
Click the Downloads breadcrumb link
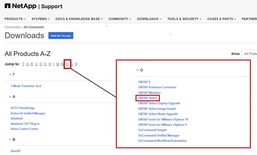pyautogui.click(x=12, y=27)
